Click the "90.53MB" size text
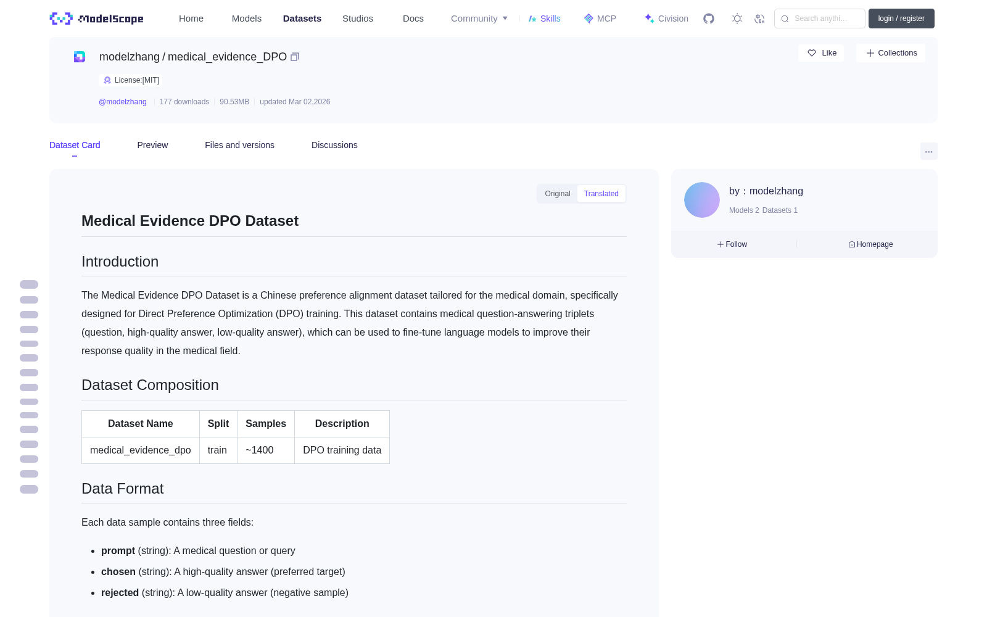Viewport: 987px width, 617px height. 234,102
